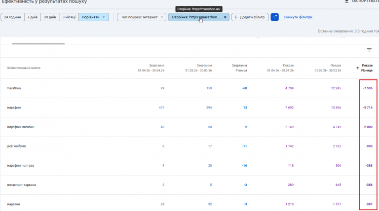The width and height of the screenshot is (379, 211).
Task: Click impressions difference -7 536
Action: tap(368, 88)
